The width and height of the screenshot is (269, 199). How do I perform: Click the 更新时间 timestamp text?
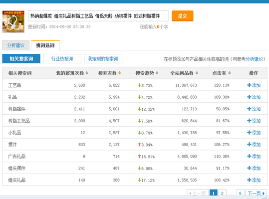pyautogui.click(x=59, y=27)
